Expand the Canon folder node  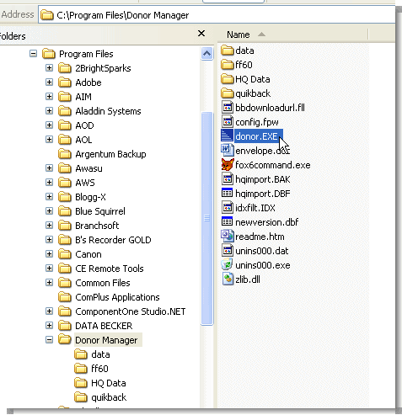click(x=49, y=253)
